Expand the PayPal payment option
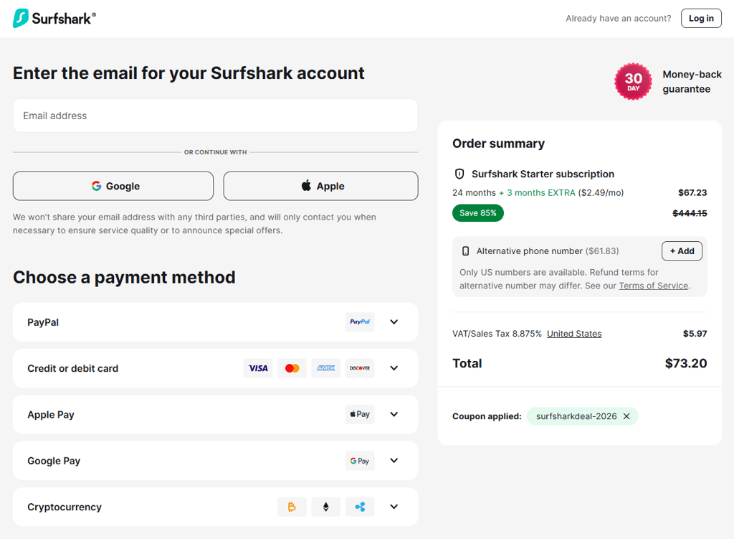The height and width of the screenshot is (539, 734). click(394, 322)
